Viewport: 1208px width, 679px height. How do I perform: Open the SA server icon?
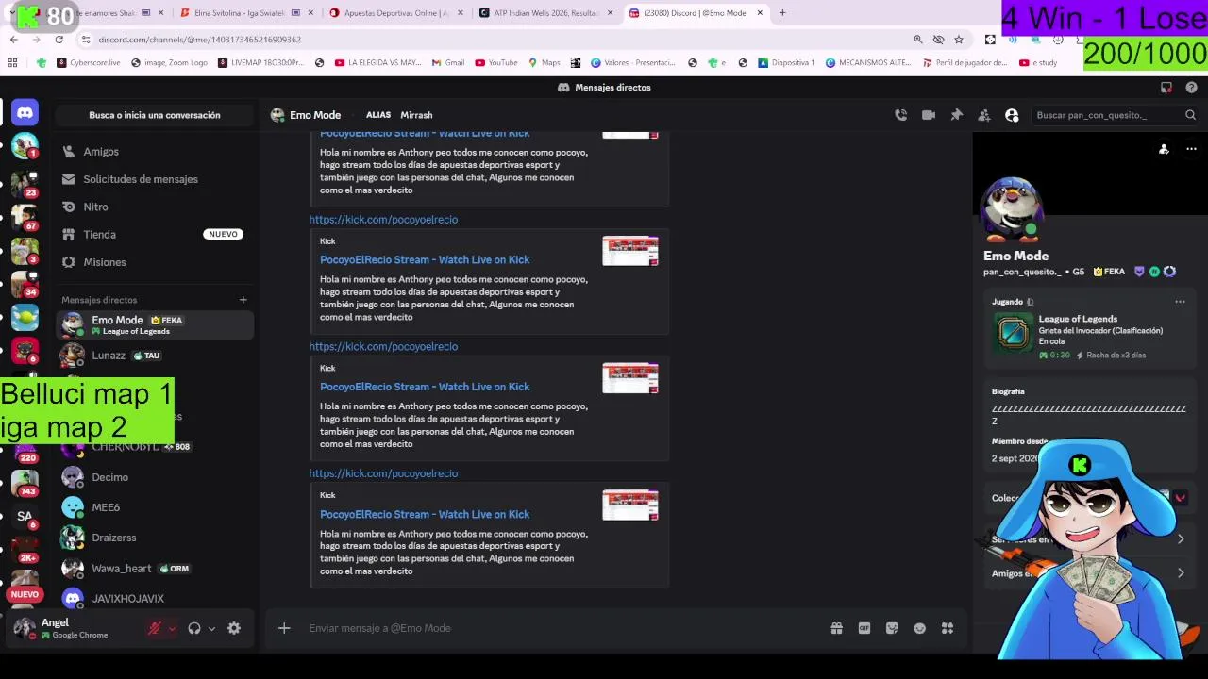(x=25, y=516)
